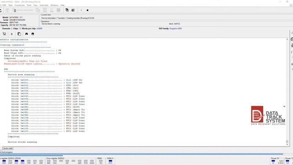The height and width of the screenshot is (165, 293).
Task: Click the 'Creating translator' log heading
Action: coord(12,45)
